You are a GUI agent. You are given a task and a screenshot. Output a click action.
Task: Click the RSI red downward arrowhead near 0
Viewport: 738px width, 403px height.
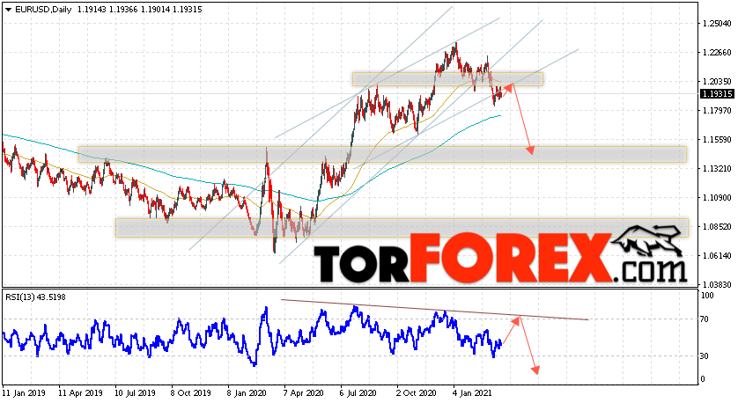pyautogui.click(x=535, y=370)
